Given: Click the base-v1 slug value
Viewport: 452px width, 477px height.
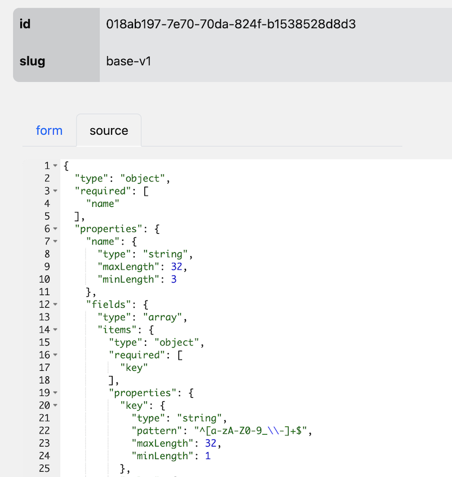Looking at the screenshot, I should click(129, 61).
